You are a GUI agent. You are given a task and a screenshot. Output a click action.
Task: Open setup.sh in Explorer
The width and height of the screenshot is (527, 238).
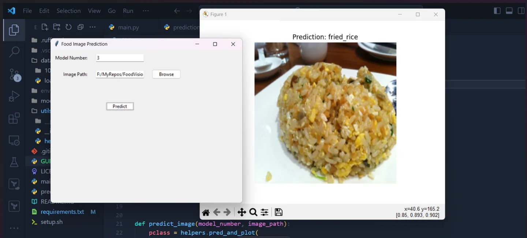(51, 222)
